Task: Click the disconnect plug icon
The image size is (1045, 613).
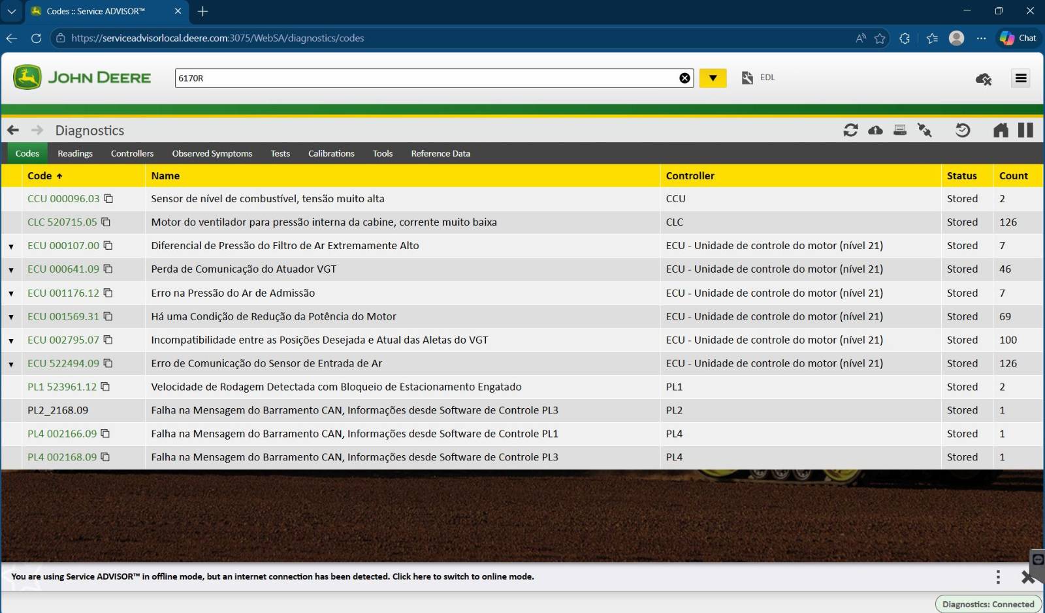Action: tap(925, 130)
